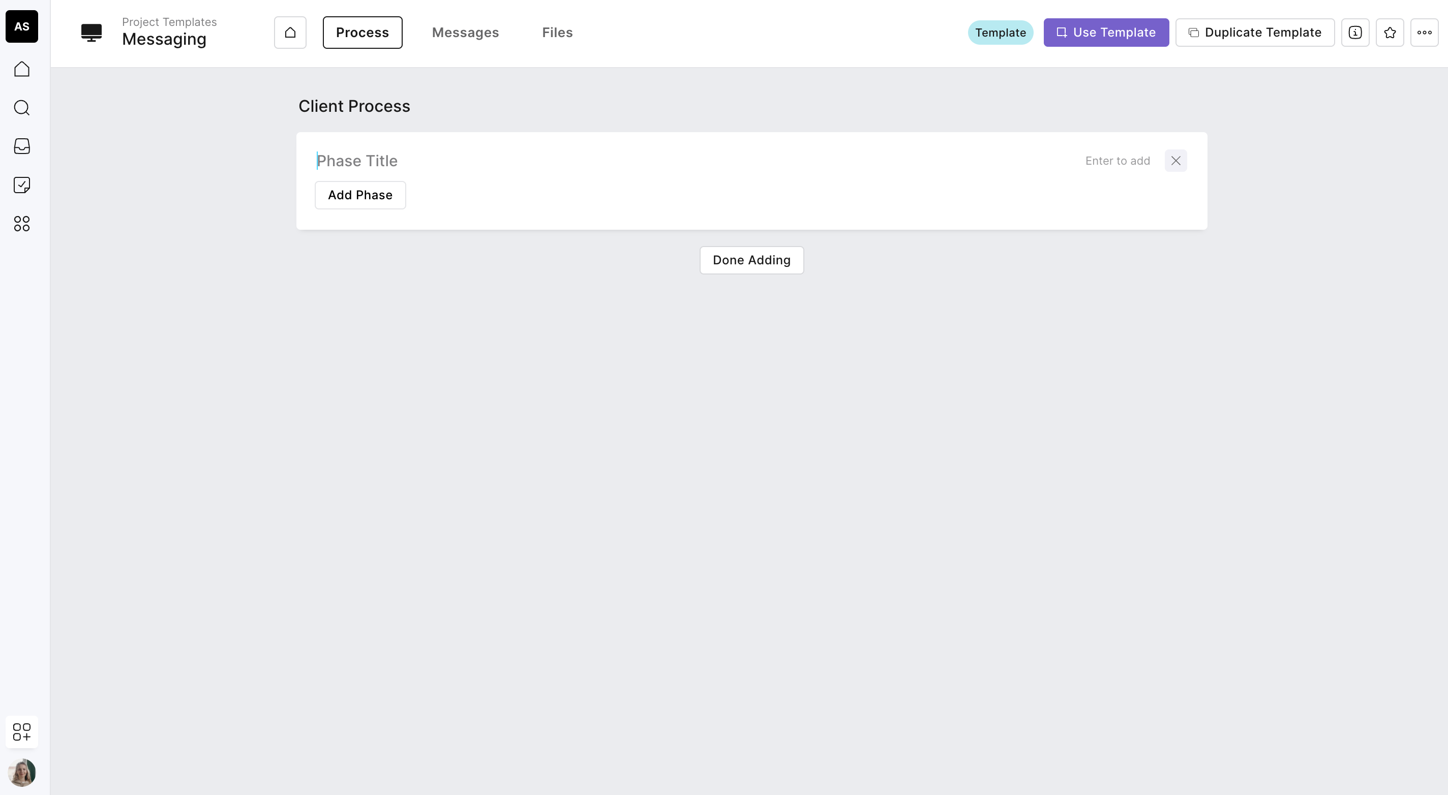Open the user profile avatar menu
1448x795 pixels.
coord(22,773)
